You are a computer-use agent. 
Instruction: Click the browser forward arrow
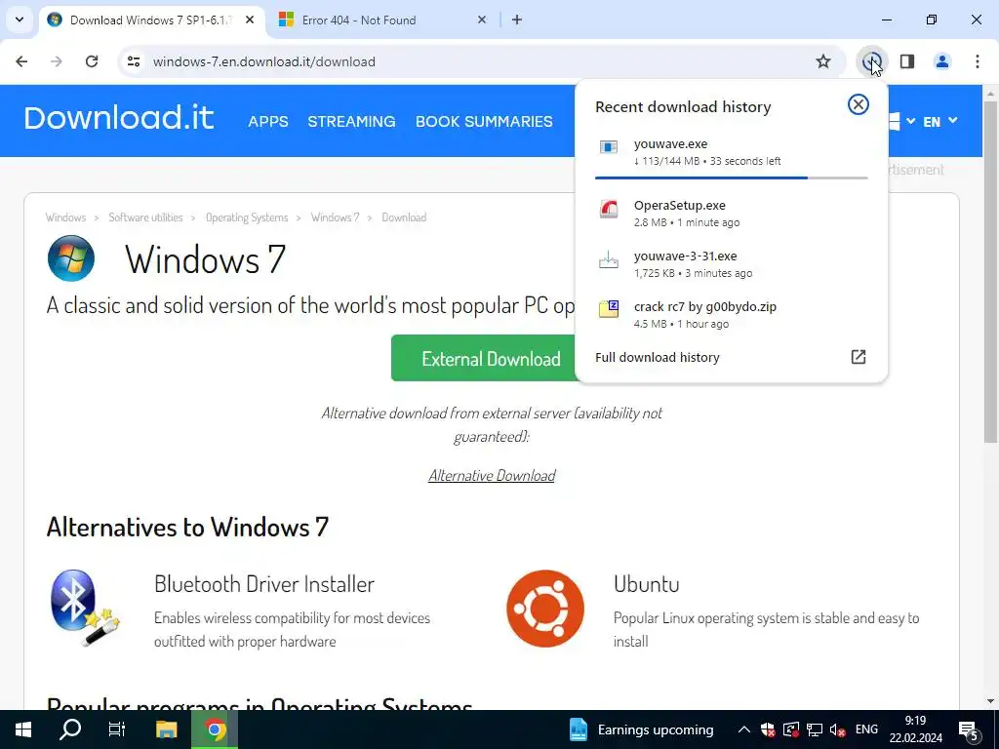tap(57, 61)
